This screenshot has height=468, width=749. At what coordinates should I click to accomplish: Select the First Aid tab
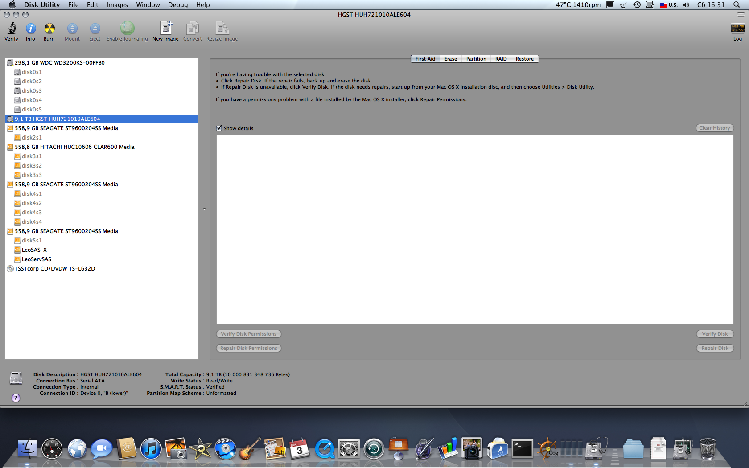click(x=425, y=59)
